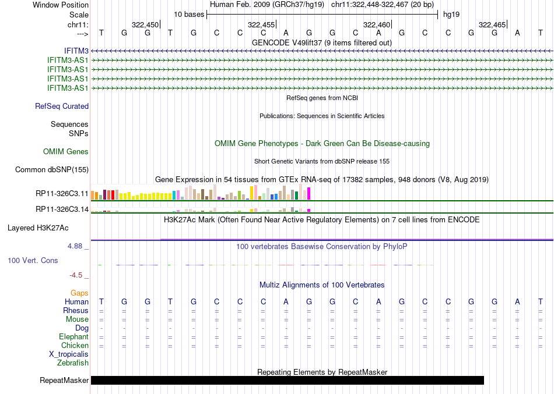554x394 pixels.
Task: Click the ---> sequence direction label
Action: pos(82,34)
